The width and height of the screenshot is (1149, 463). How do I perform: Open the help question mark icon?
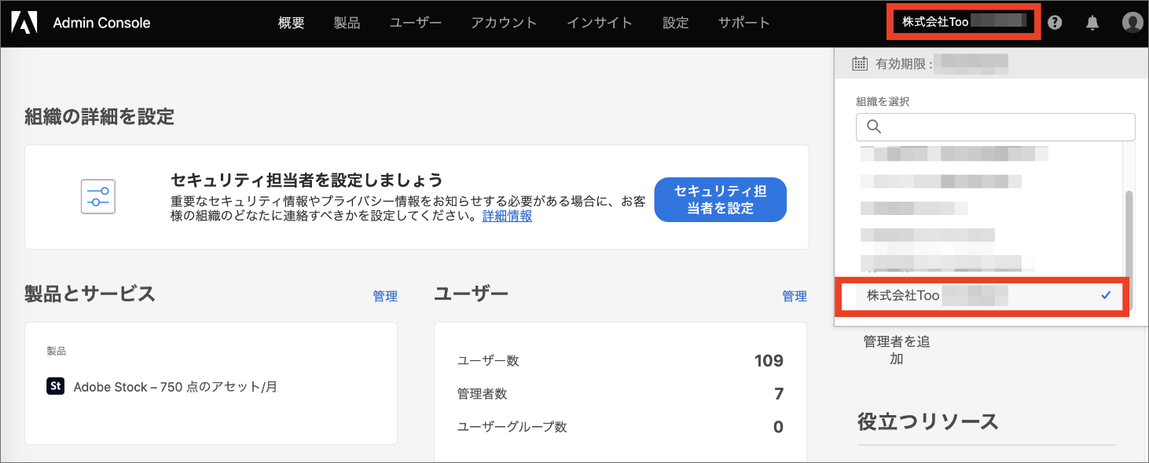(x=1055, y=23)
